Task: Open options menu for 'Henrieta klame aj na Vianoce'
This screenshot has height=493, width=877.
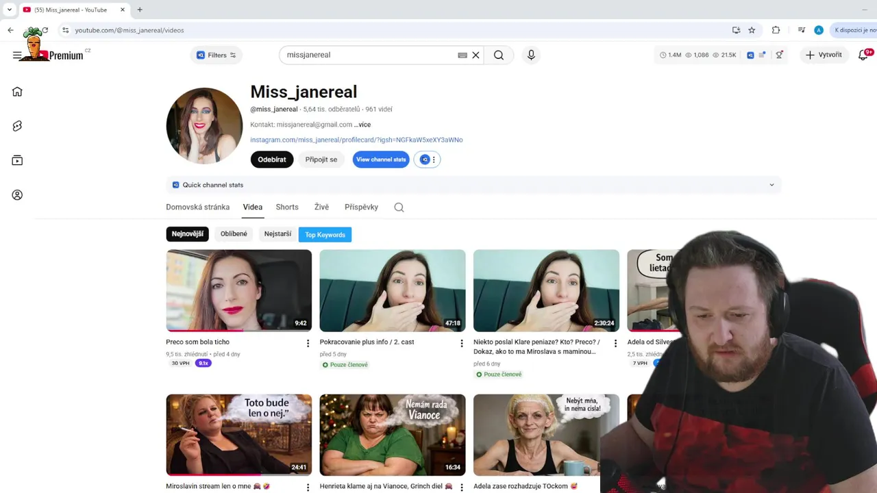Action: (x=461, y=488)
